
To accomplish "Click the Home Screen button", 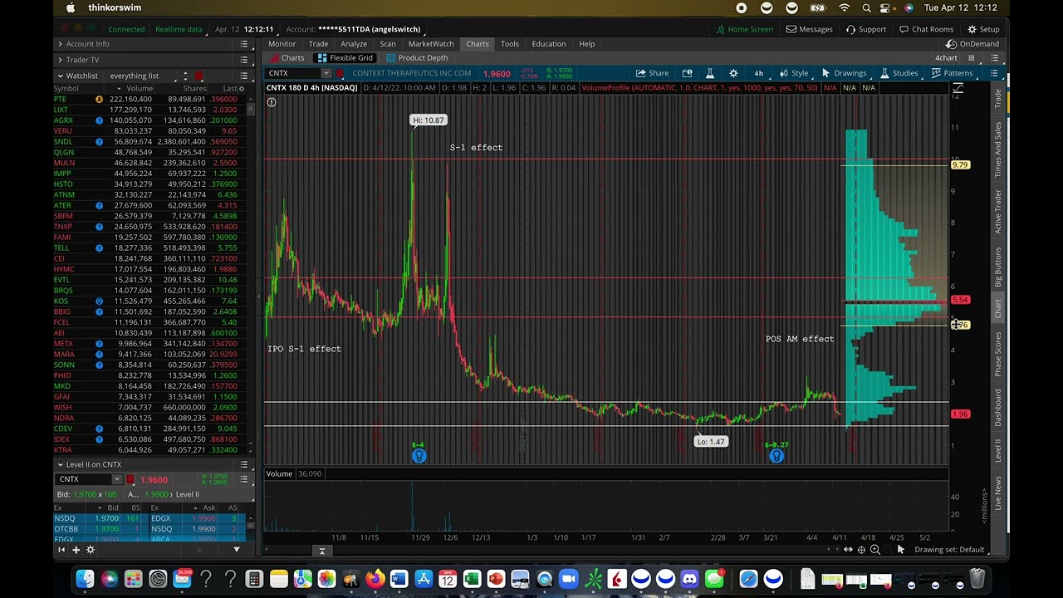I will coord(744,29).
